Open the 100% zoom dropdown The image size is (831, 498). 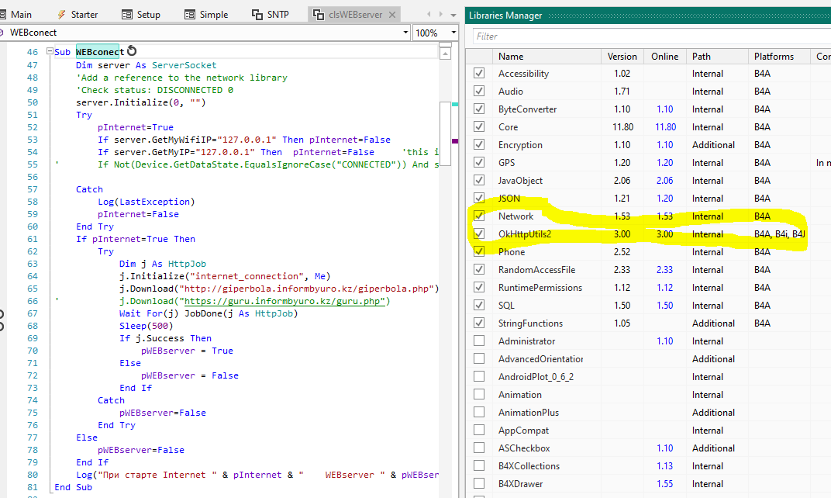(453, 33)
